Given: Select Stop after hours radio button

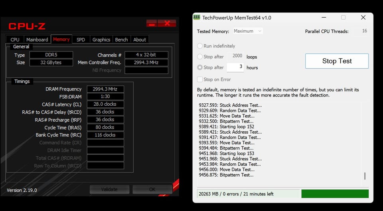Looking at the screenshot, I should coord(200,67).
